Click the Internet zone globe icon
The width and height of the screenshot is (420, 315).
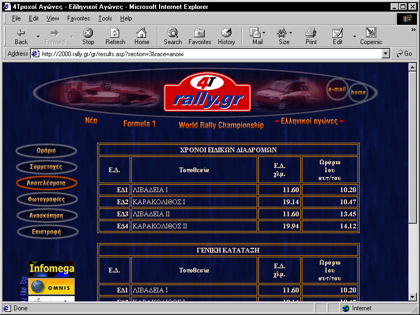pyautogui.click(x=346, y=308)
